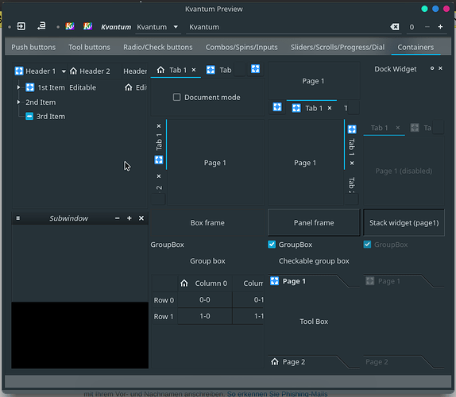Select the second Tab in top tab widget
456x397 pixels.
(x=219, y=70)
